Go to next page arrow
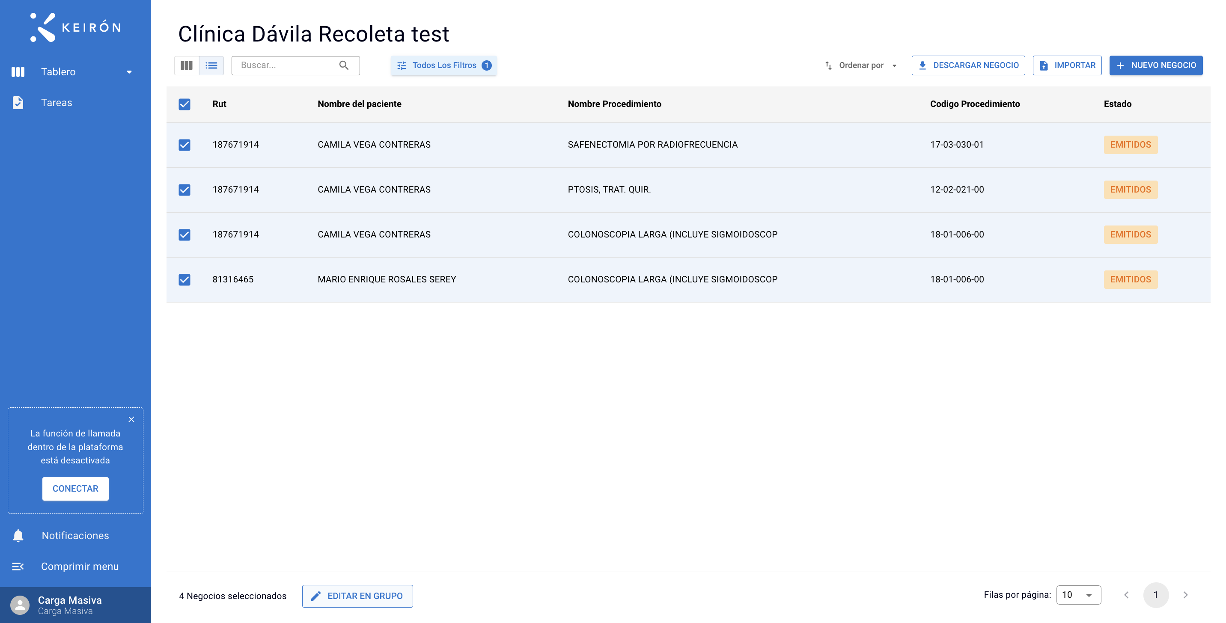The width and height of the screenshot is (1226, 623). pyautogui.click(x=1185, y=595)
